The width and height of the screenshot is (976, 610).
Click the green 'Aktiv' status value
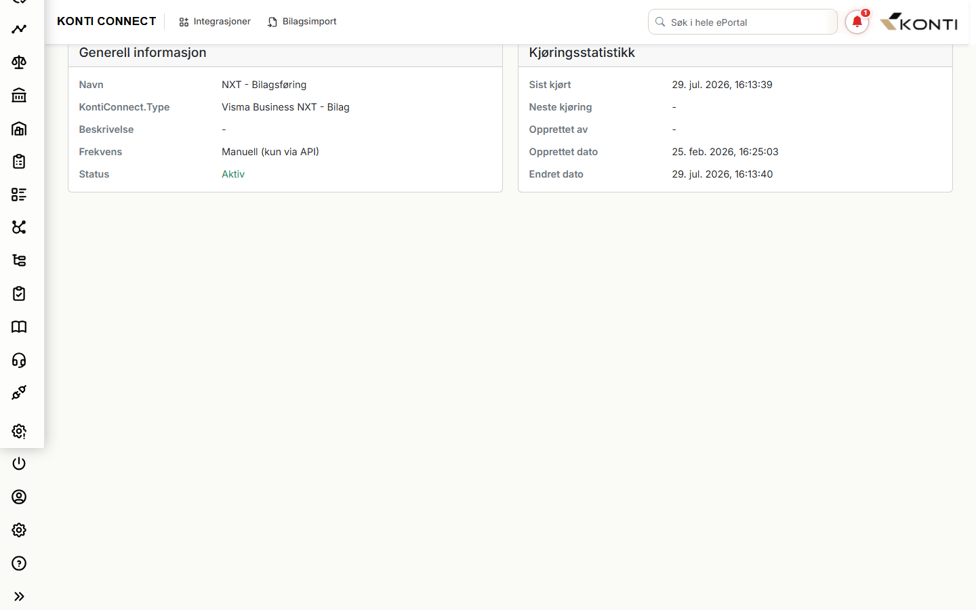pyautogui.click(x=233, y=174)
